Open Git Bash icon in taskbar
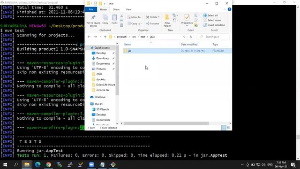The height and width of the screenshot is (169, 300). (x=113, y=165)
